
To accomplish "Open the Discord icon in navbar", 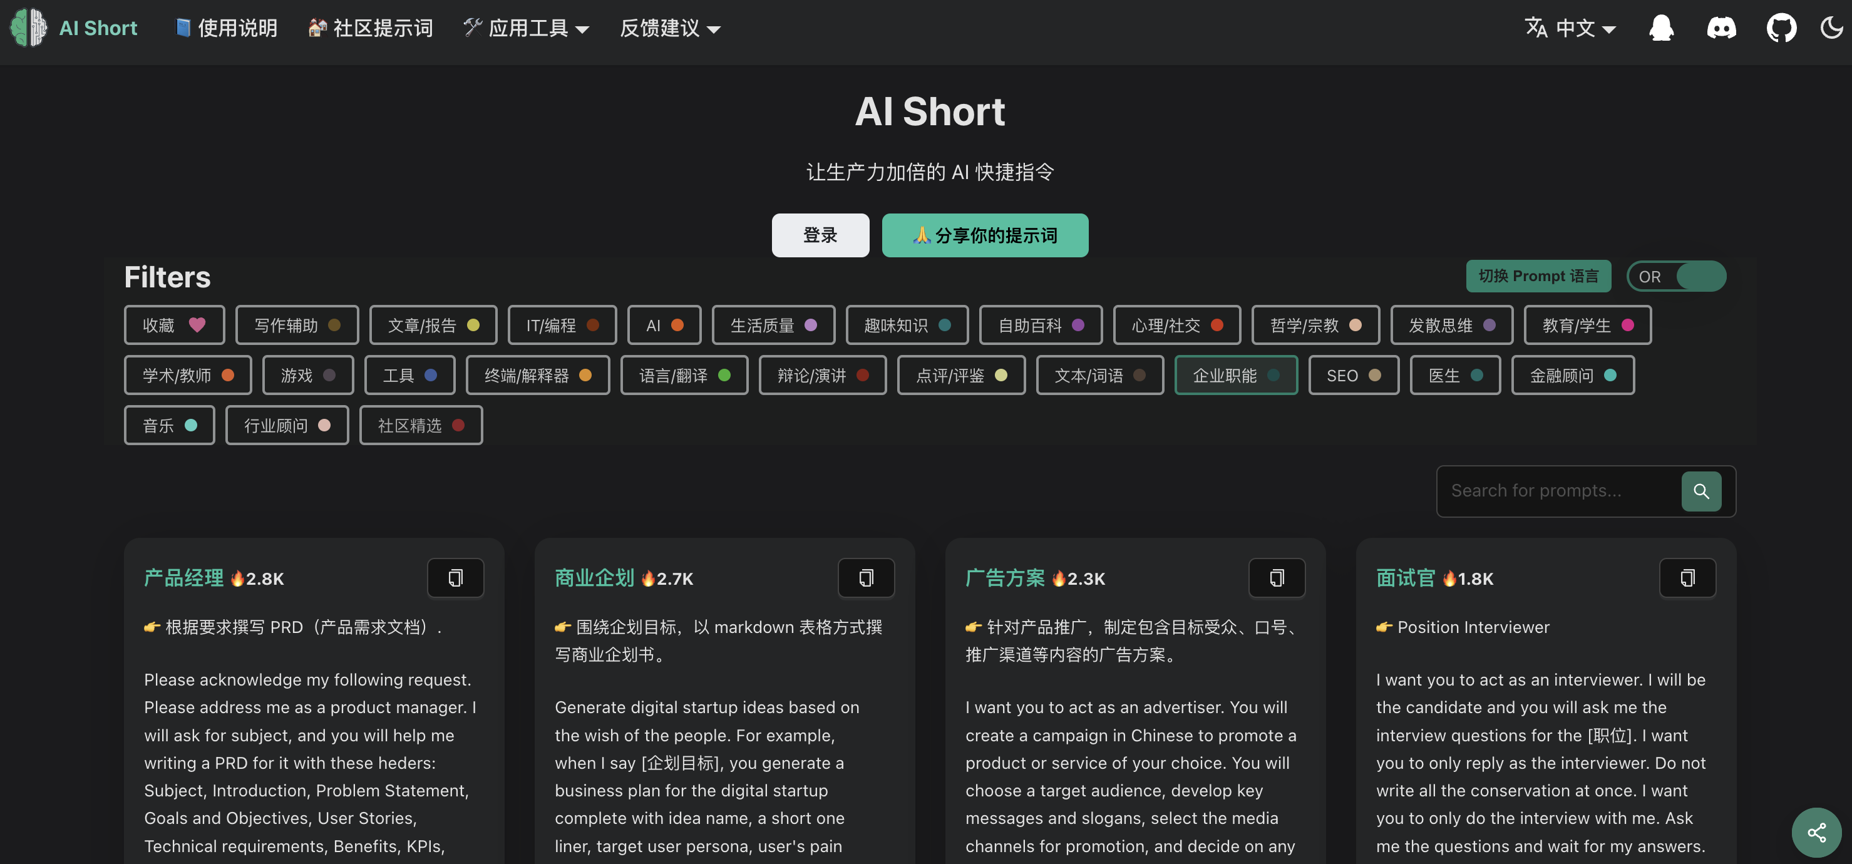I will pos(1721,28).
